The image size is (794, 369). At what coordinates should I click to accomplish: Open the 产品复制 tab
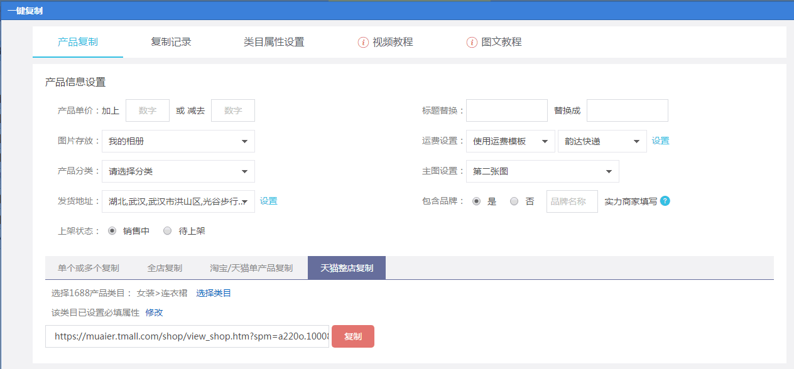coord(78,42)
